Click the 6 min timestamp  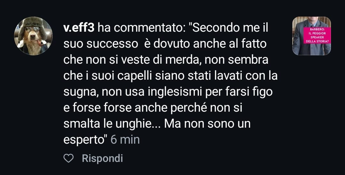coord(125,140)
